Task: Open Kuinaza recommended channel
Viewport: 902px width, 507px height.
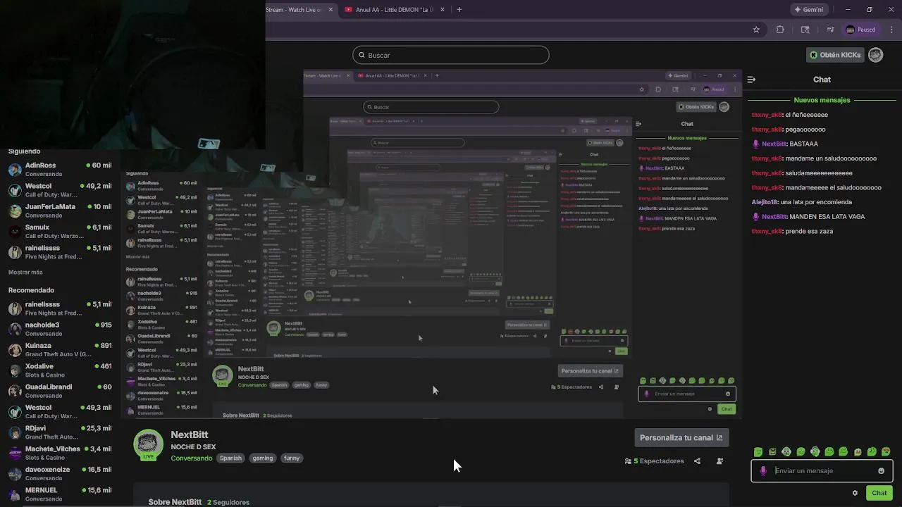Action: pos(60,350)
